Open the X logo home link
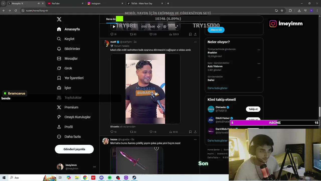The width and height of the screenshot is (321, 181). click(x=59, y=19)
